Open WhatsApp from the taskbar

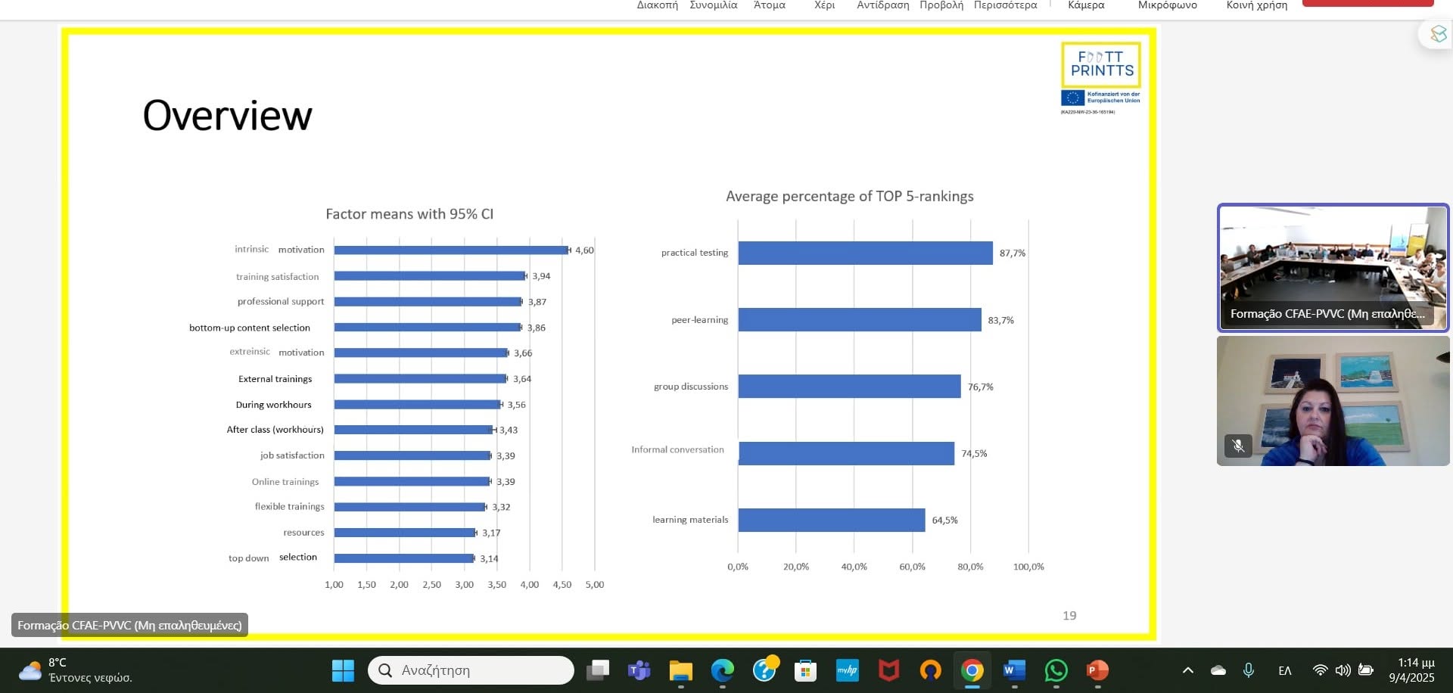(1056, 670)
